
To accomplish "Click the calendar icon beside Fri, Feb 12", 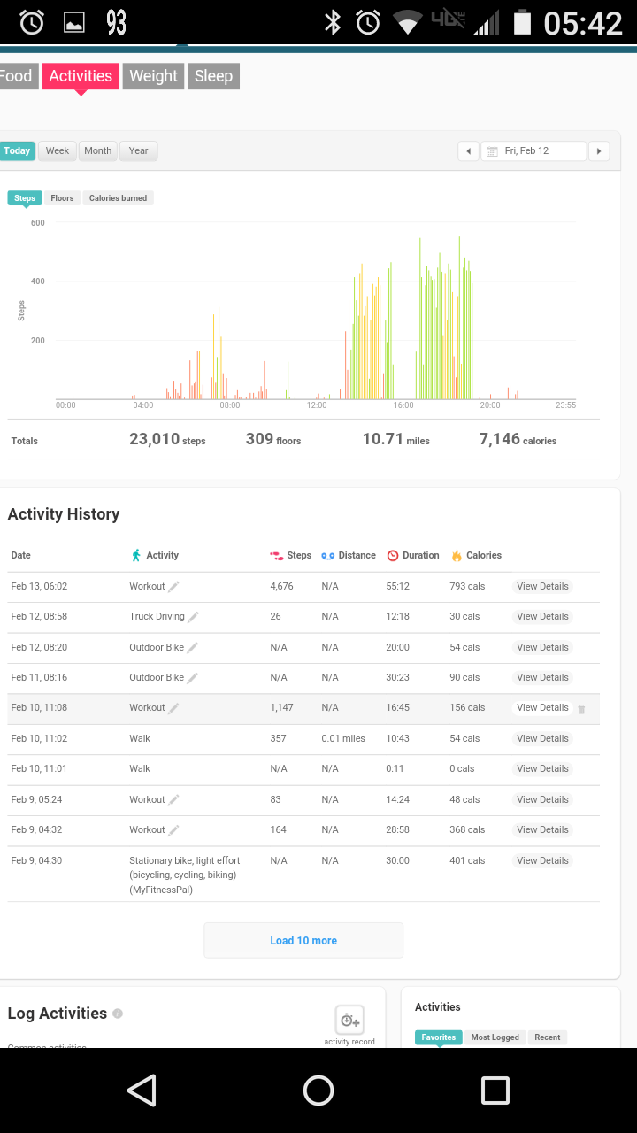I will click(x=492, y=151).
